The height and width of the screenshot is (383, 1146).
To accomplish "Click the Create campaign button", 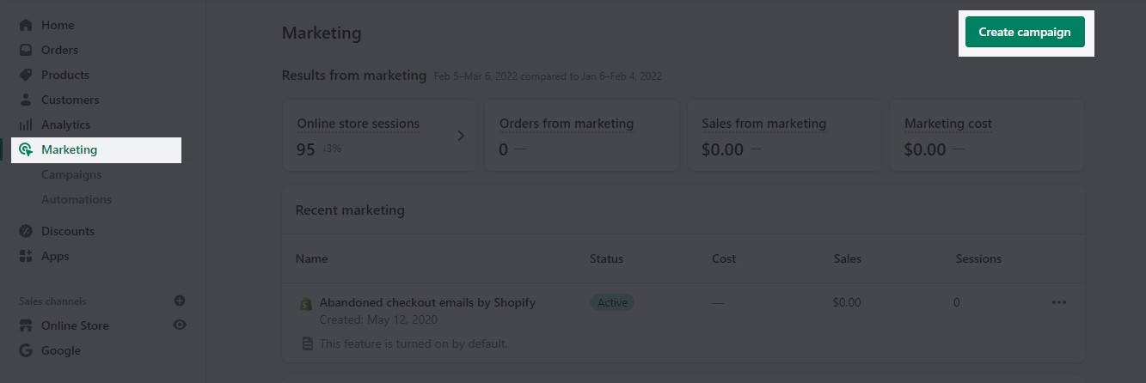I will pos(1025,33).
